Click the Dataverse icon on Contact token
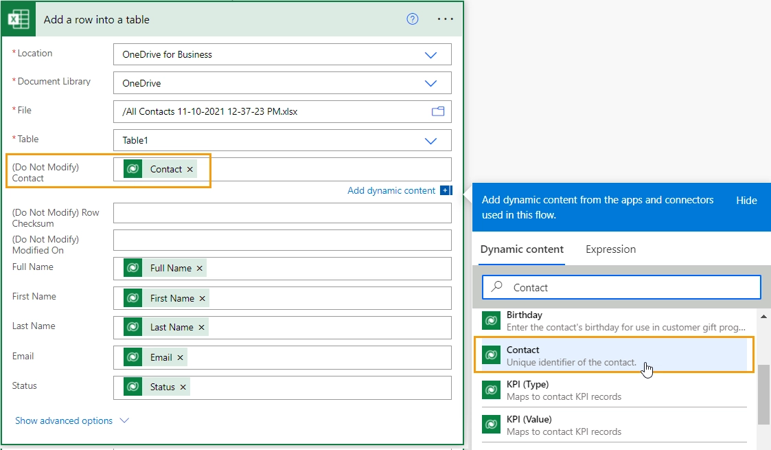Image resolution: width=771 pixels, height=450 pixels. coord(133,169)
